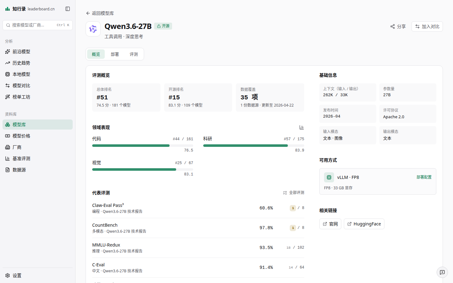Click the 基准评测 bar chart icon

coord(8,158)
